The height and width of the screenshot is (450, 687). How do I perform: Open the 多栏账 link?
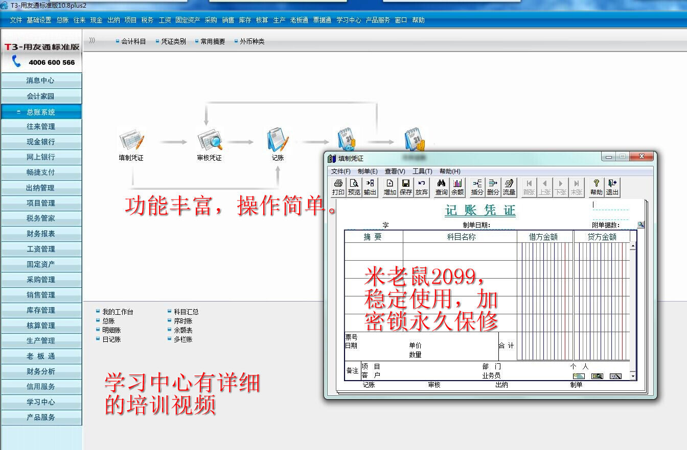183,339
